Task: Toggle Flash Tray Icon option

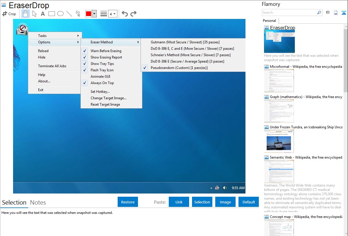Action: [x=111, y=70]
